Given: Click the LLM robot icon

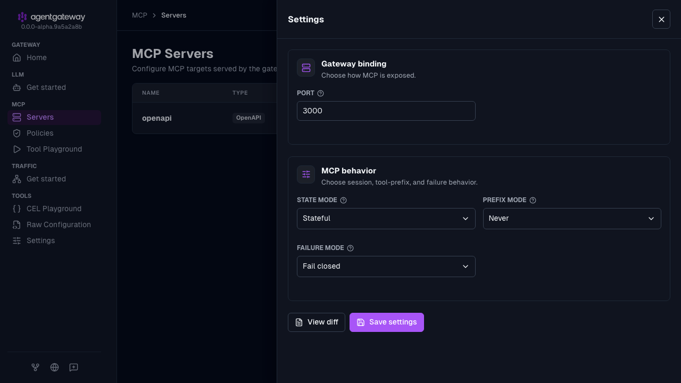Looking at the screenshot, I should pyautogui.click(x=17, y=87).
